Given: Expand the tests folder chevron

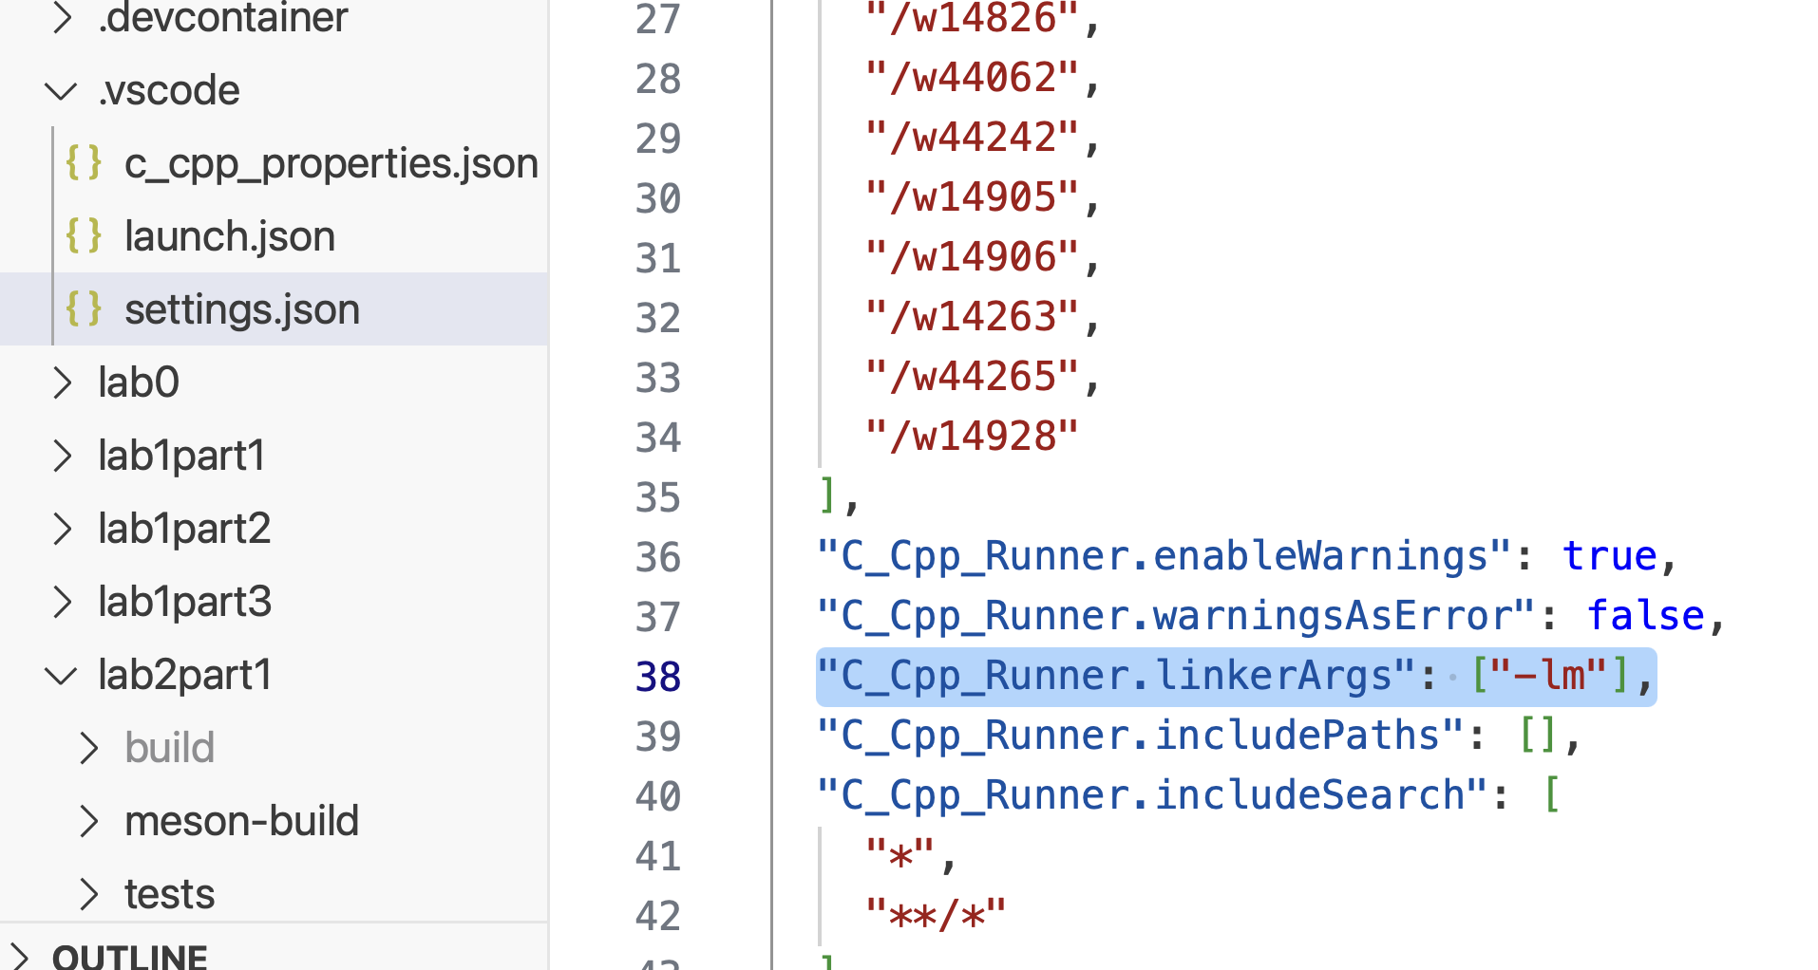Looking at the screenshot, I should (x=88, y=894).
